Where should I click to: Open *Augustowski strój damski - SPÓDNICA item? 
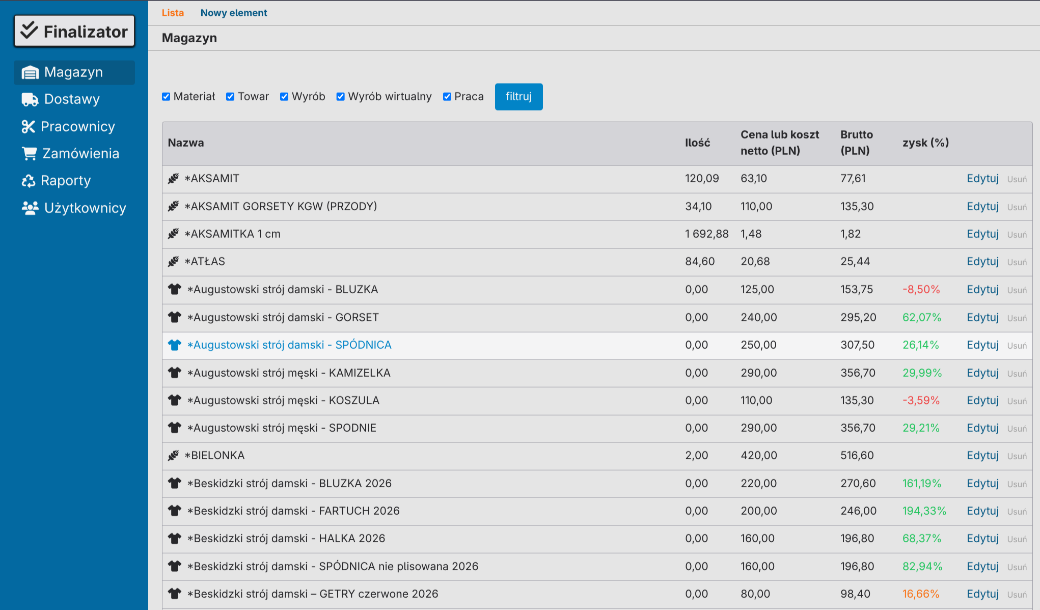(289, 345)
